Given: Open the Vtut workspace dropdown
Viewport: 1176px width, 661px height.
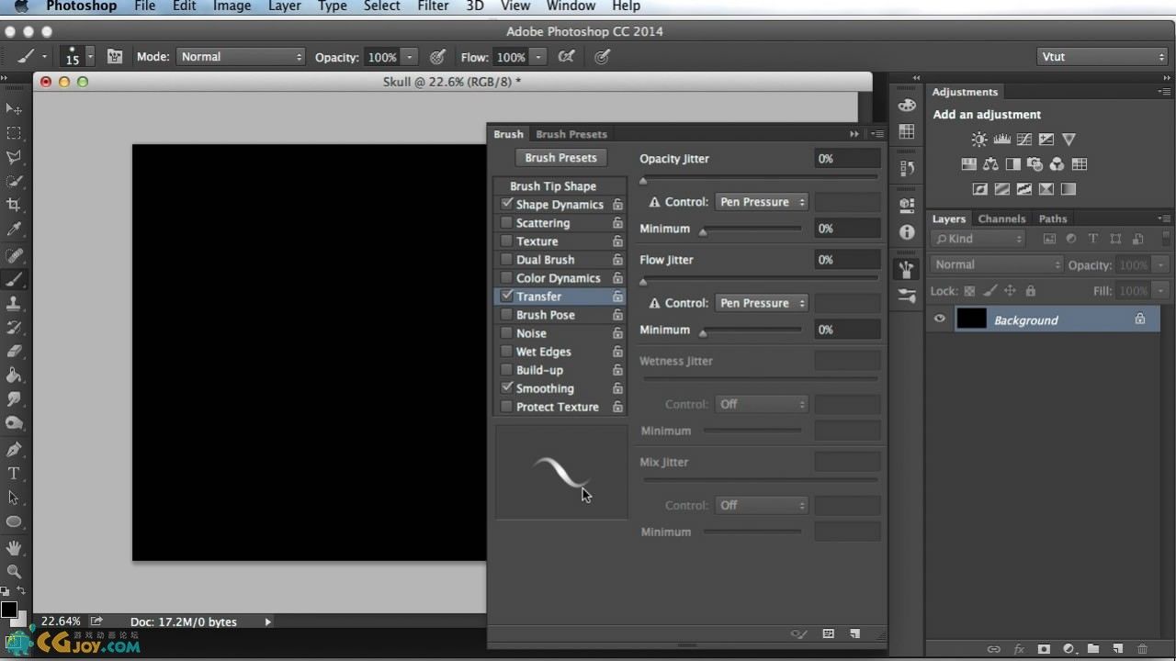Looking at the screenshot, I should click(x=1102, y=57).
